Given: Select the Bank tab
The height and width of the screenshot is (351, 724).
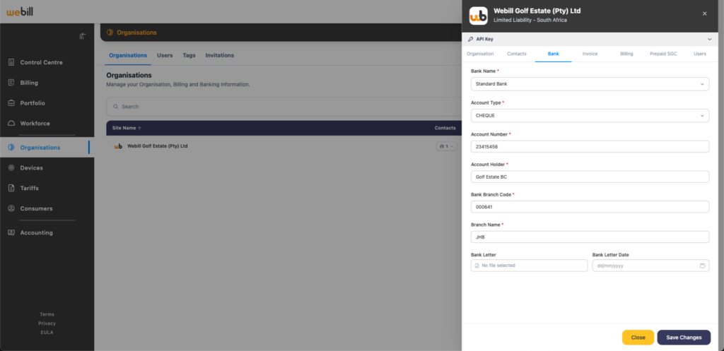Looking at the screenshot, I should point(553,54).
